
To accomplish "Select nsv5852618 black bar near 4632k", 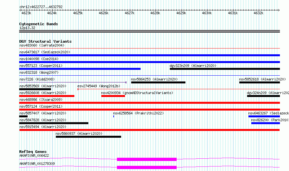I will pyautogui.click(x=259, y=82).
